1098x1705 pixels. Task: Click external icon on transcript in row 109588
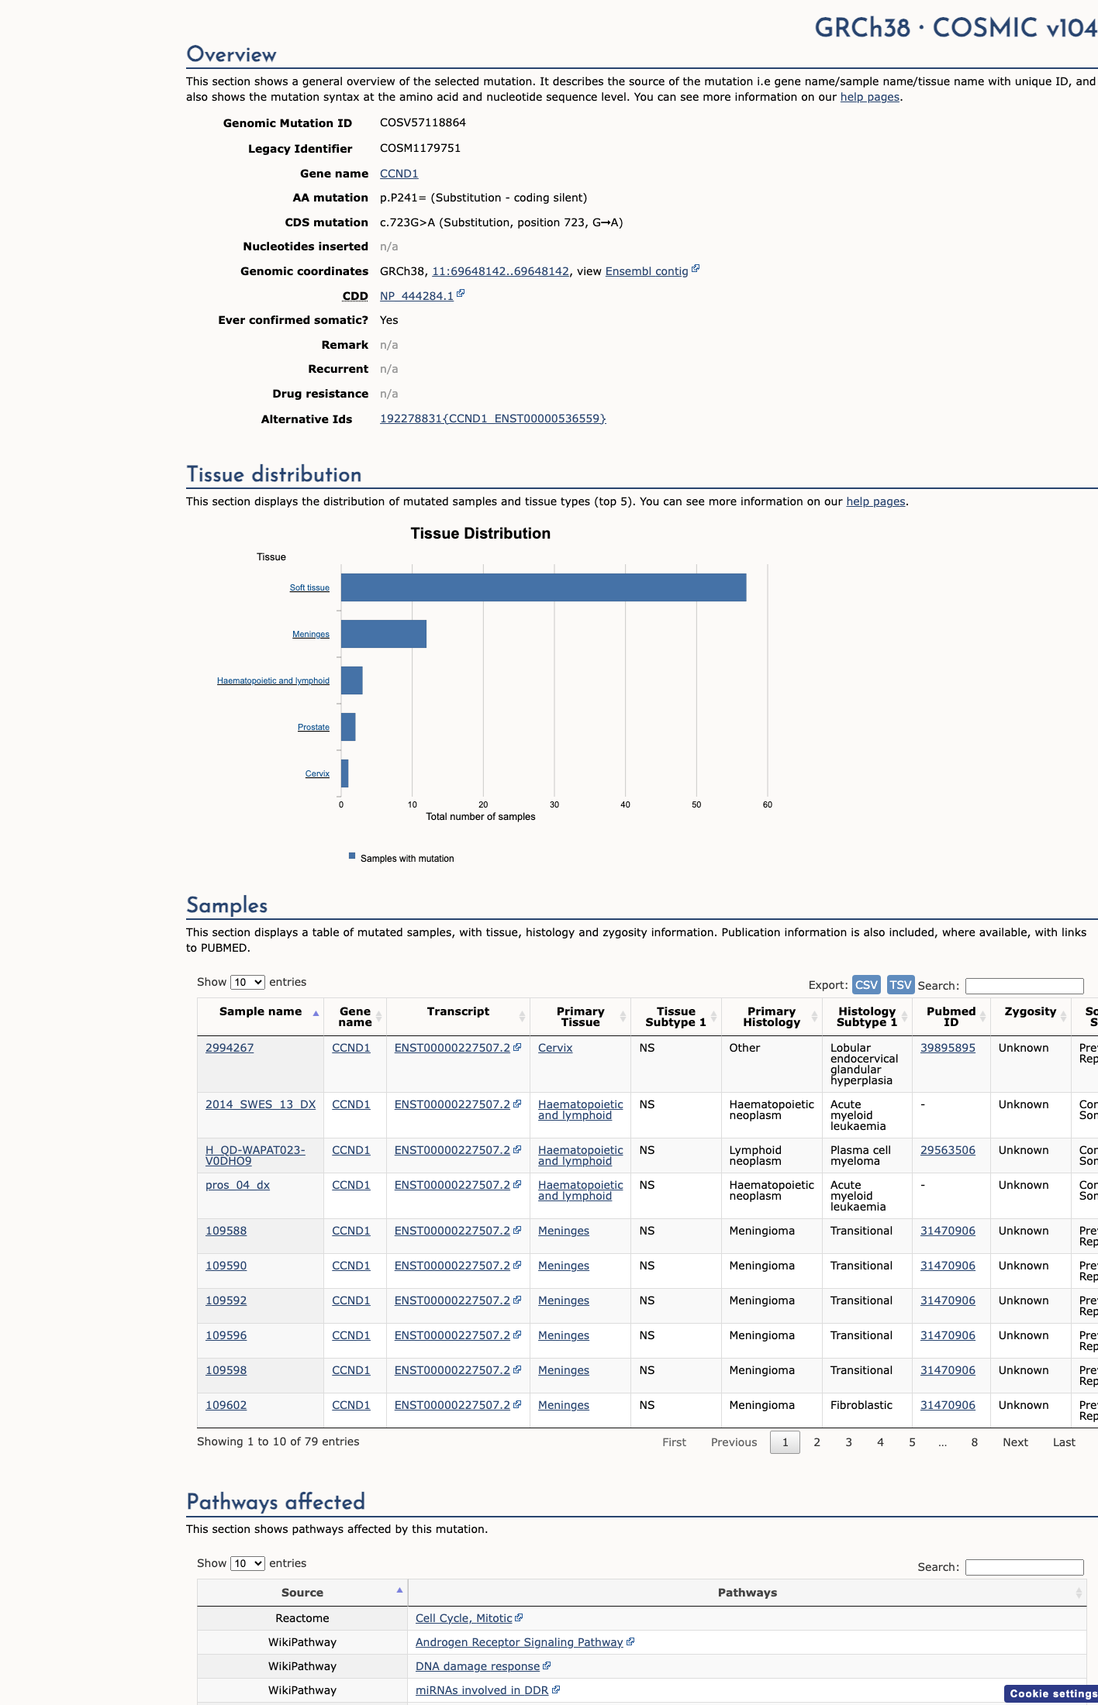(x=517, y=1229)
